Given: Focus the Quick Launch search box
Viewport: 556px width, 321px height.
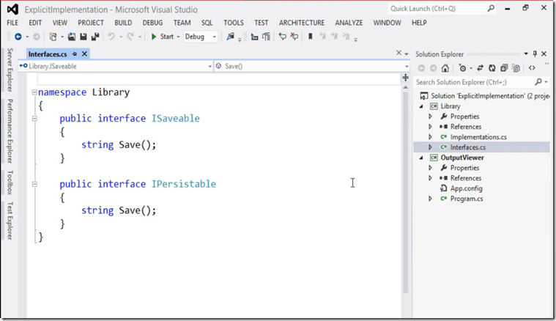Looking at the screenshot, I should [x=442, y=9].
